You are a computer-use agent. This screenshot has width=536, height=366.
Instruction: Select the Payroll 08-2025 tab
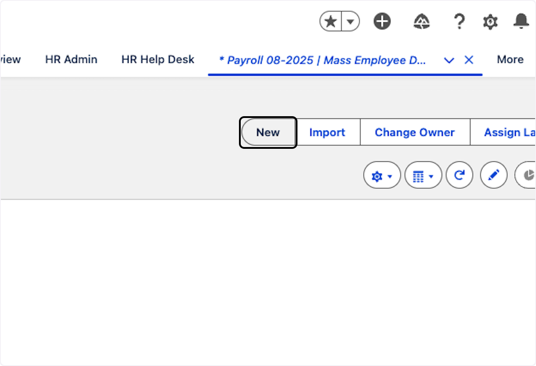322,60
